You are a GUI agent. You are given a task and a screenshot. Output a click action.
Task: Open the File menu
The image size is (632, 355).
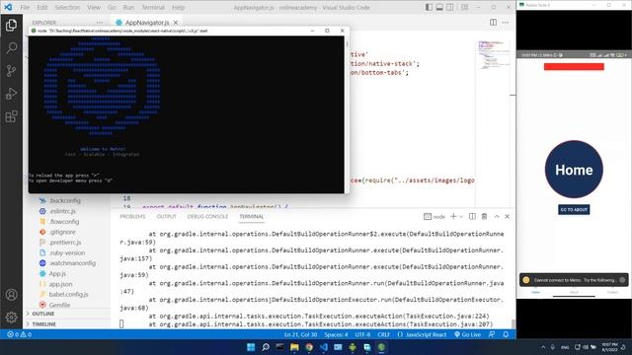pos(25,7)
